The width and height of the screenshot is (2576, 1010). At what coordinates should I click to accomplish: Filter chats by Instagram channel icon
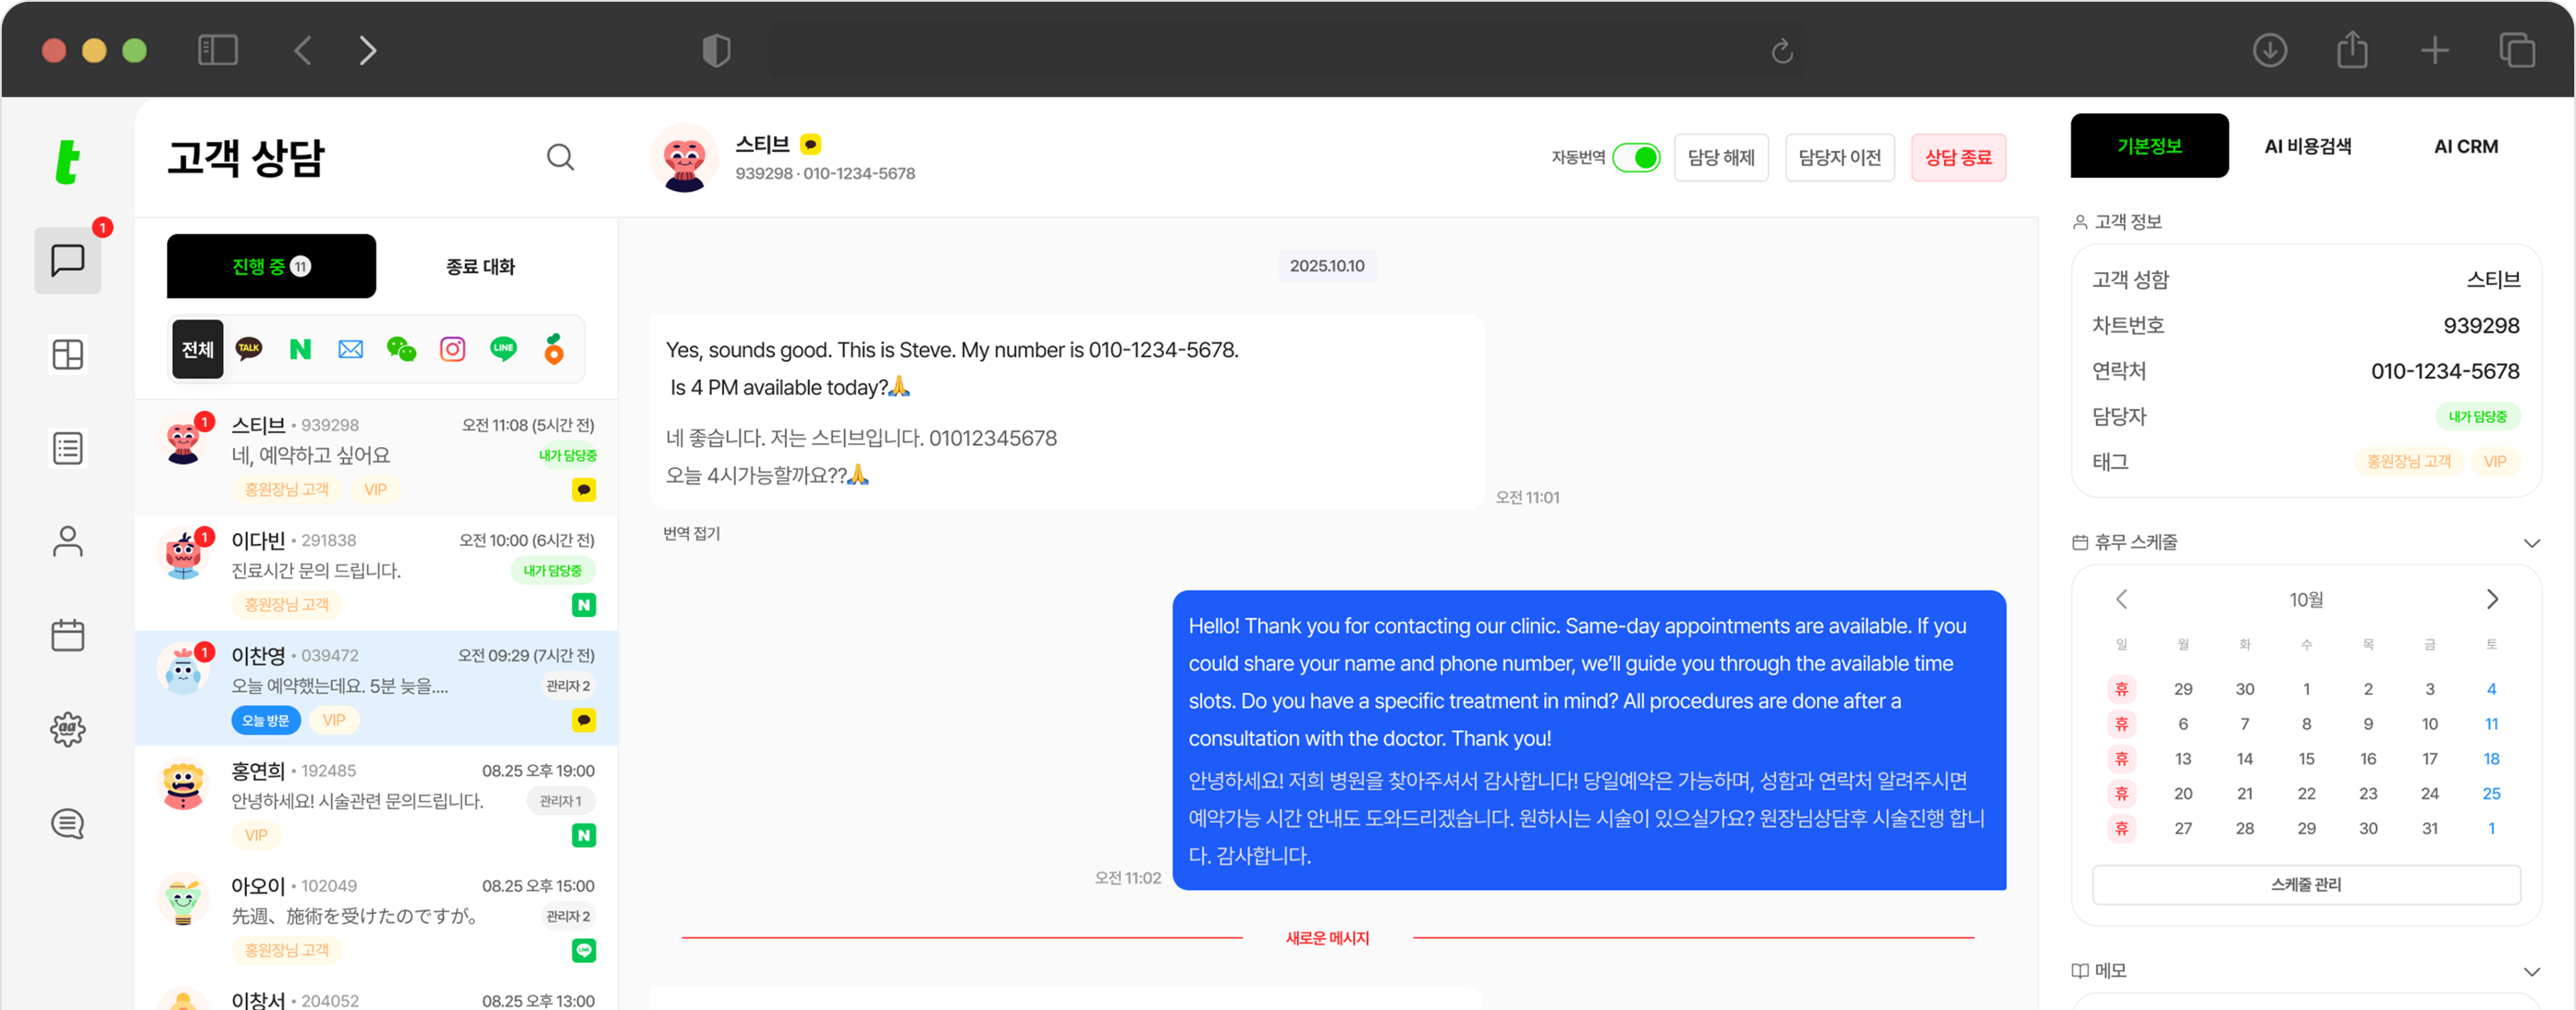452,349
